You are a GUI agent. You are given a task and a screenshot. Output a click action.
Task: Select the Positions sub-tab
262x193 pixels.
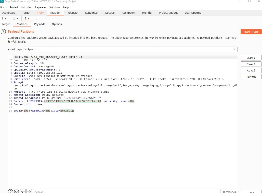[22, 24]
